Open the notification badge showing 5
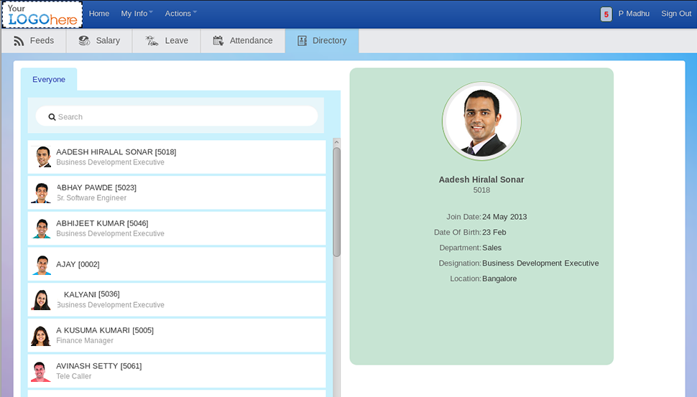Viewport: 697px width, 397px height. 606,14
